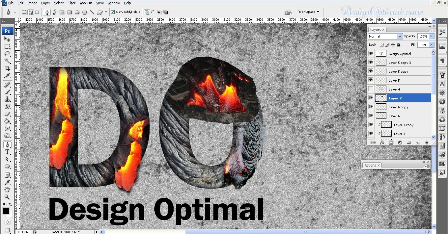
Task: Select the Move tool
Action: coord(7,39)
